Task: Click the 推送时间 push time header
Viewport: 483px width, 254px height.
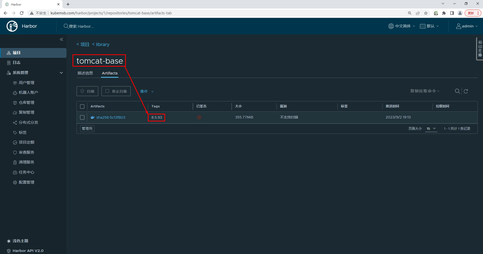Action: [x=392, y=106]
